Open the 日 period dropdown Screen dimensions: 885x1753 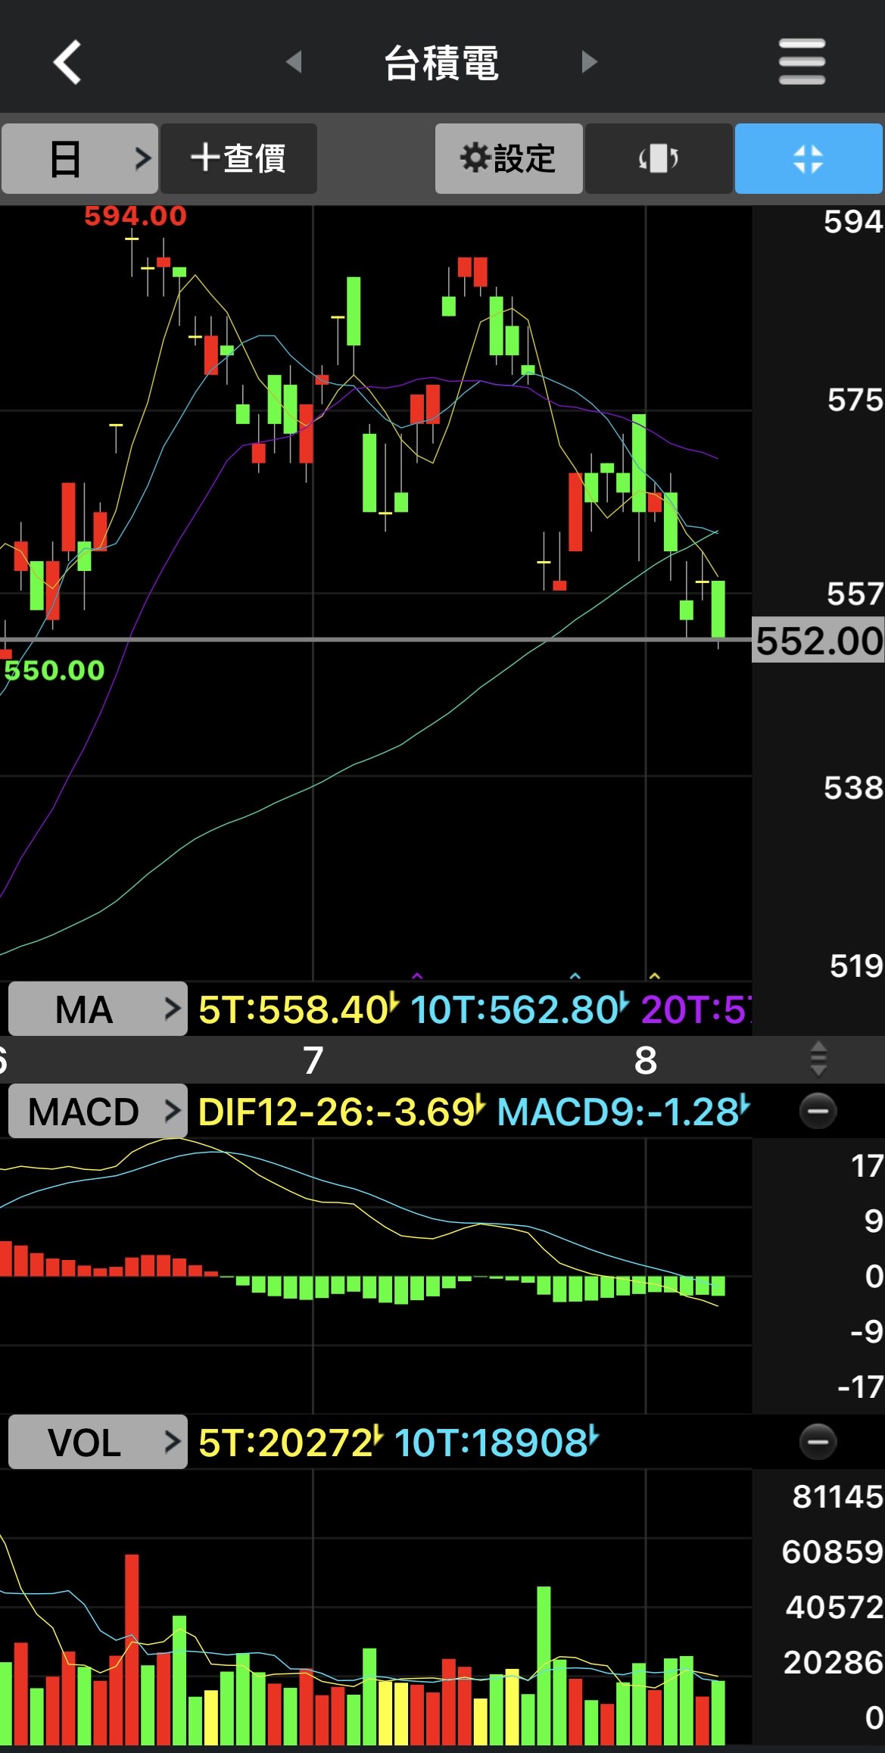[79, 159]
